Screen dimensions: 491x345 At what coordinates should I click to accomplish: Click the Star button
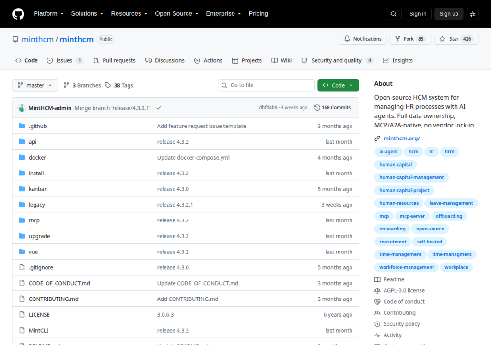click(456, 39)
